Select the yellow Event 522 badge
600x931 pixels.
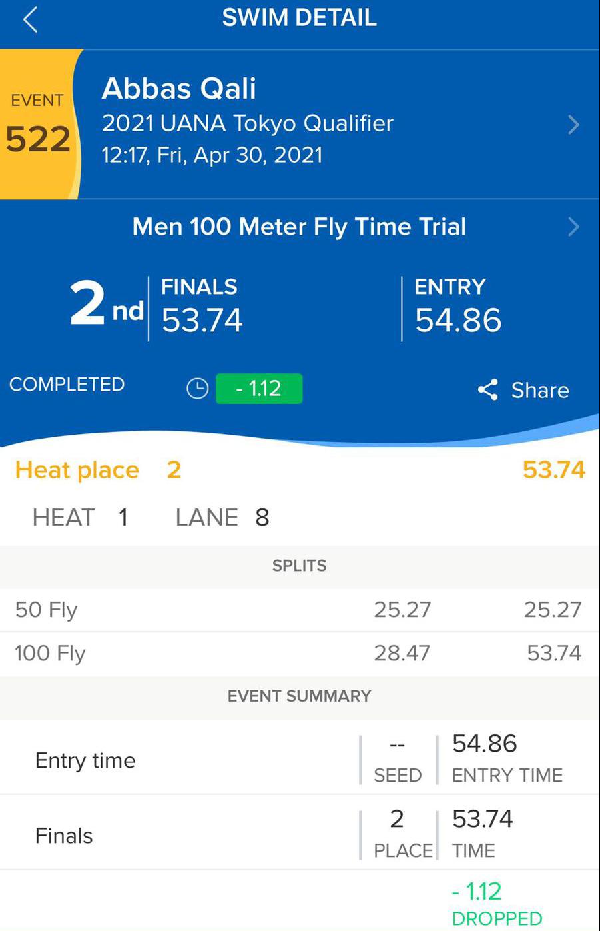[40, 124]
